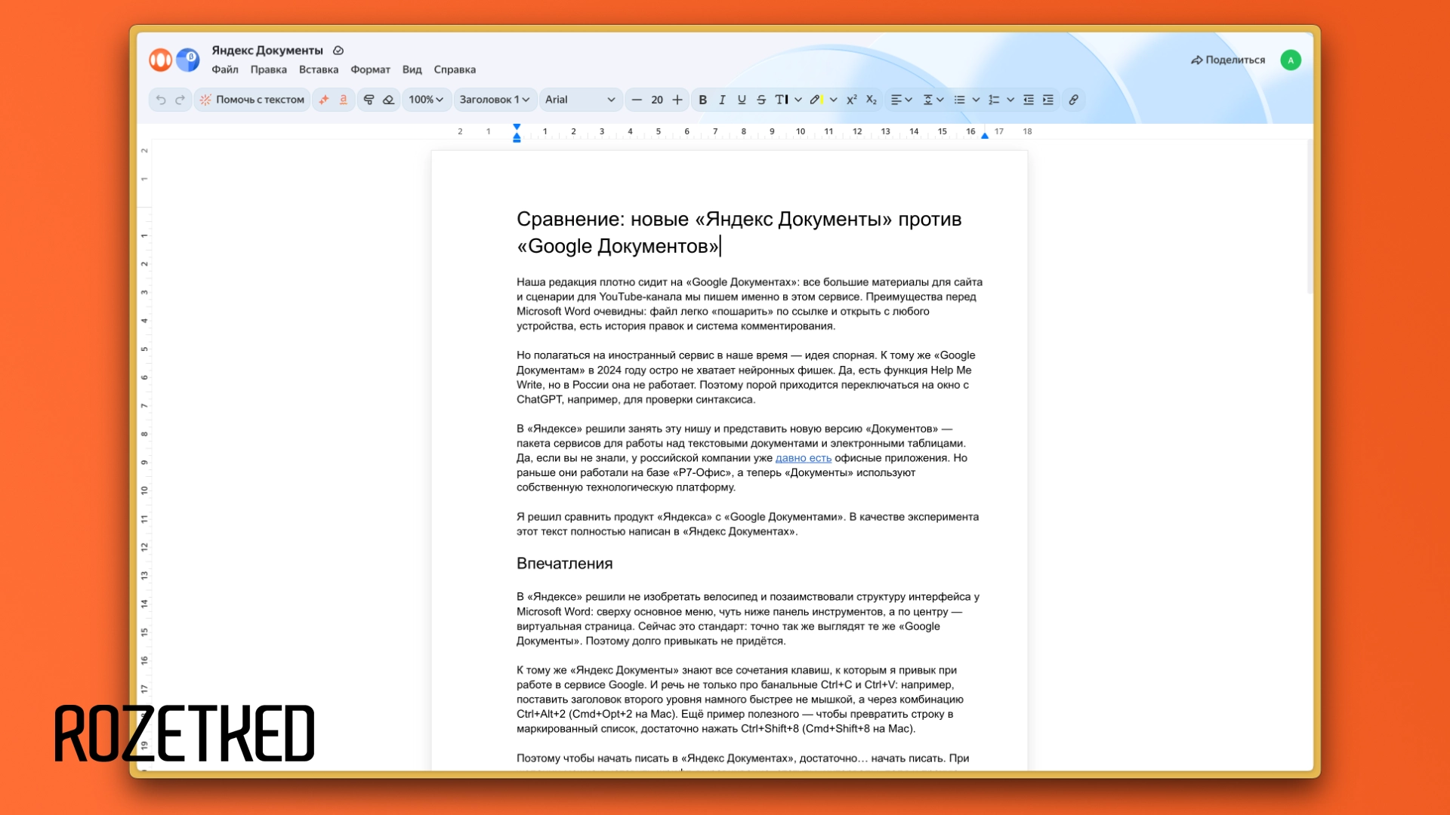Open the Справка menu
1450x815 pixels.
455,69
